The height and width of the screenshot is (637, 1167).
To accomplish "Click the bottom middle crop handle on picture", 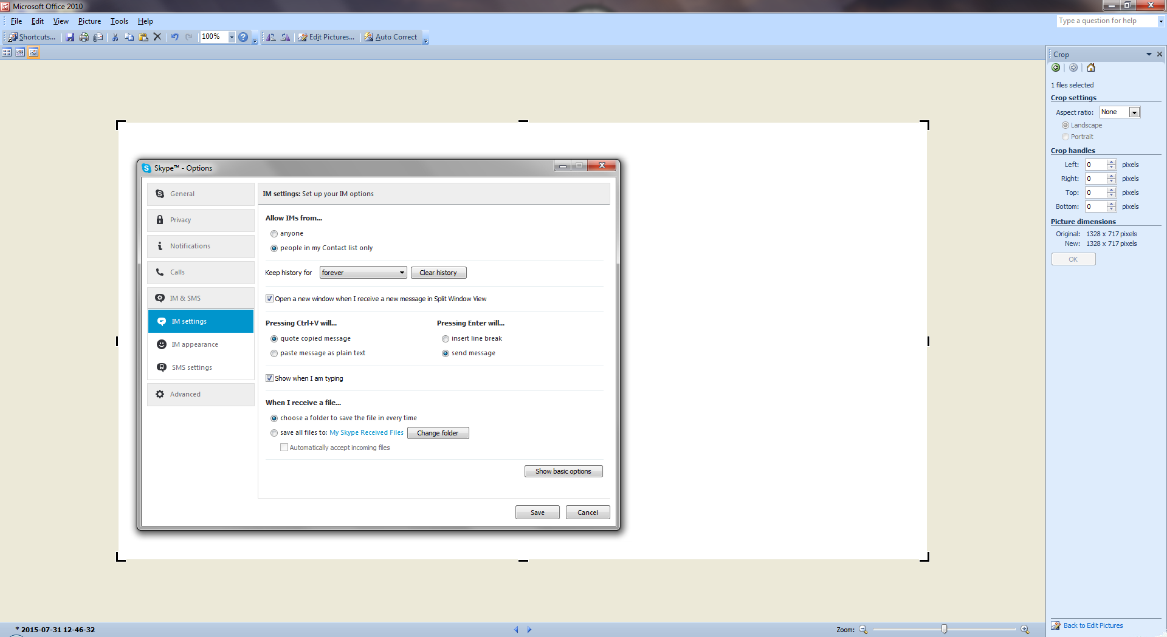I will [x=523, y=560].
